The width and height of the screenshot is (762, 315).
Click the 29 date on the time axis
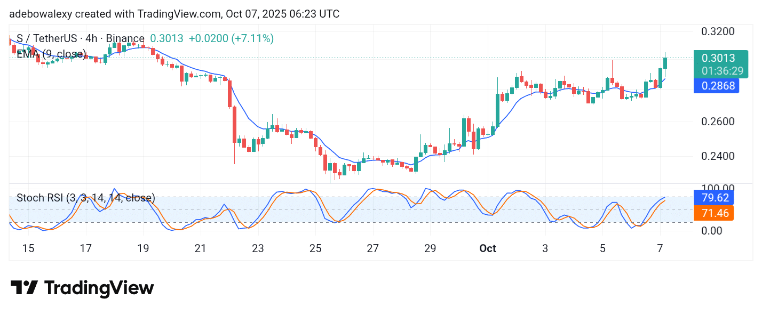click(430, 248)
